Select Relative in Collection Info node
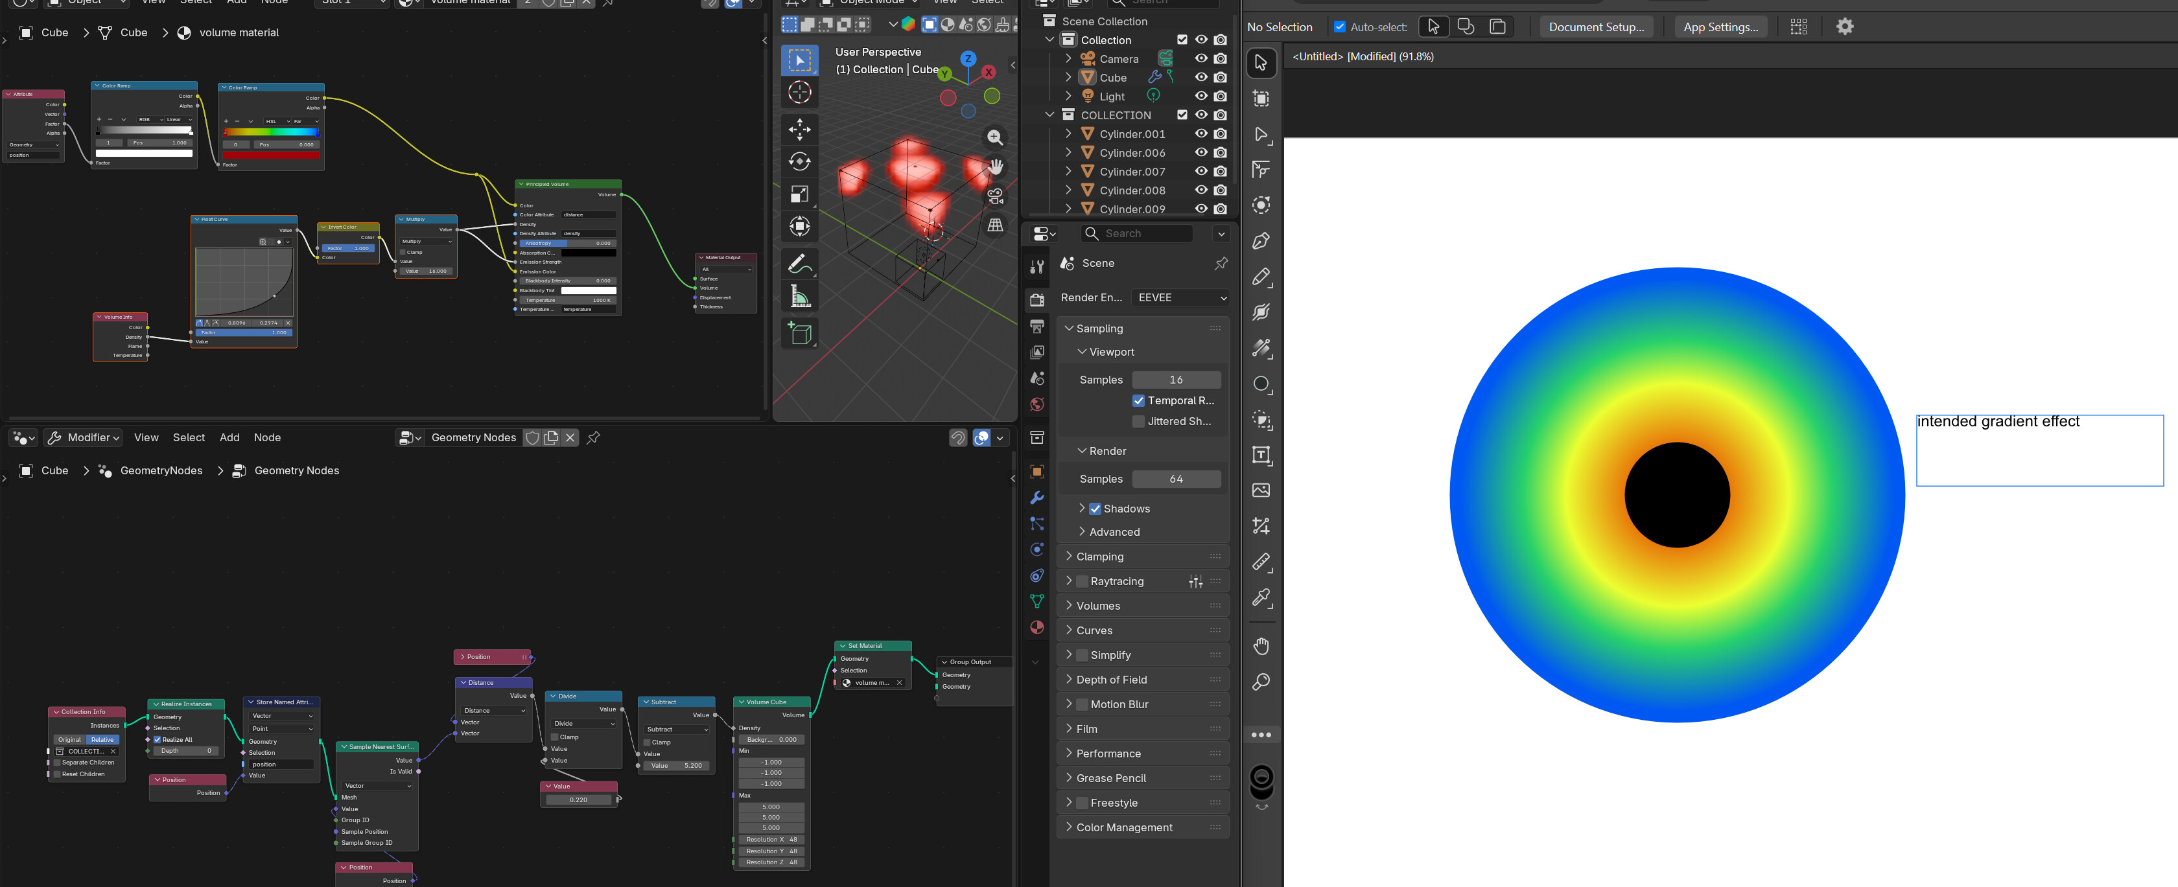The height and width of the screenshot is (887, 2178). point(102,739)
